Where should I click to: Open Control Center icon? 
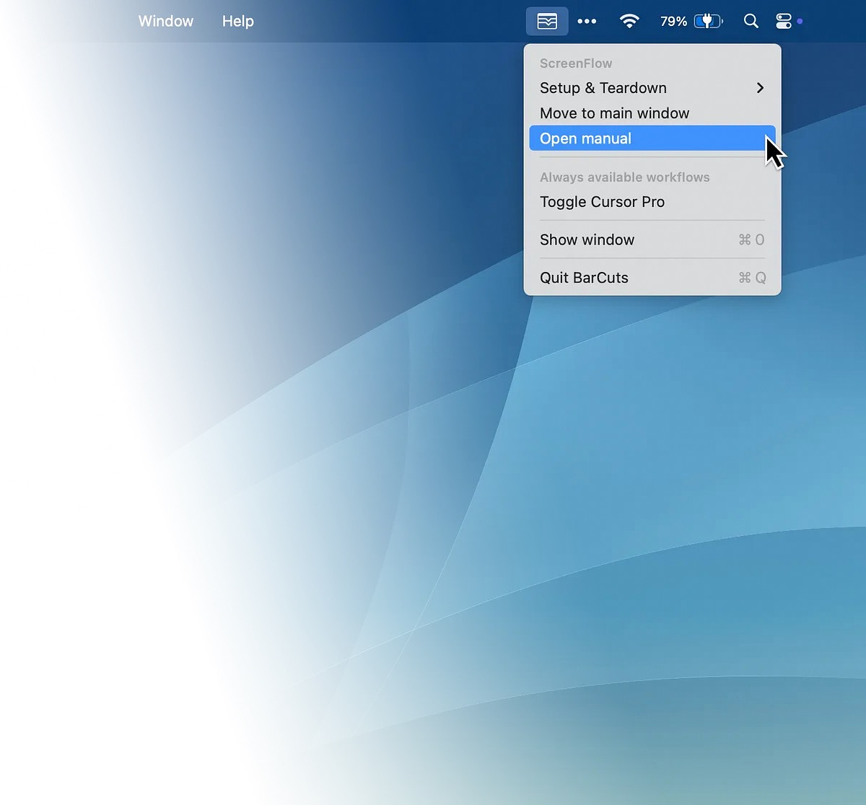(784, 22)
